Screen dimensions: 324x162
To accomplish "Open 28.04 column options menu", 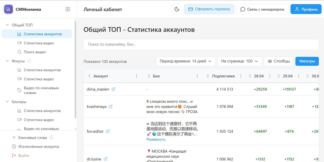I will 270,76.
